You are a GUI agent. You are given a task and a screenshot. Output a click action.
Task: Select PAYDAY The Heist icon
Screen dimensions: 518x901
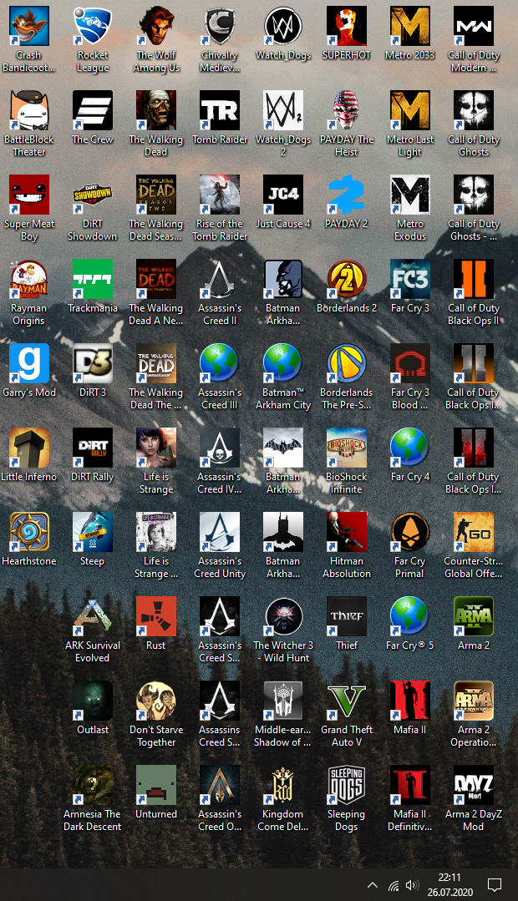coord(347,110)
